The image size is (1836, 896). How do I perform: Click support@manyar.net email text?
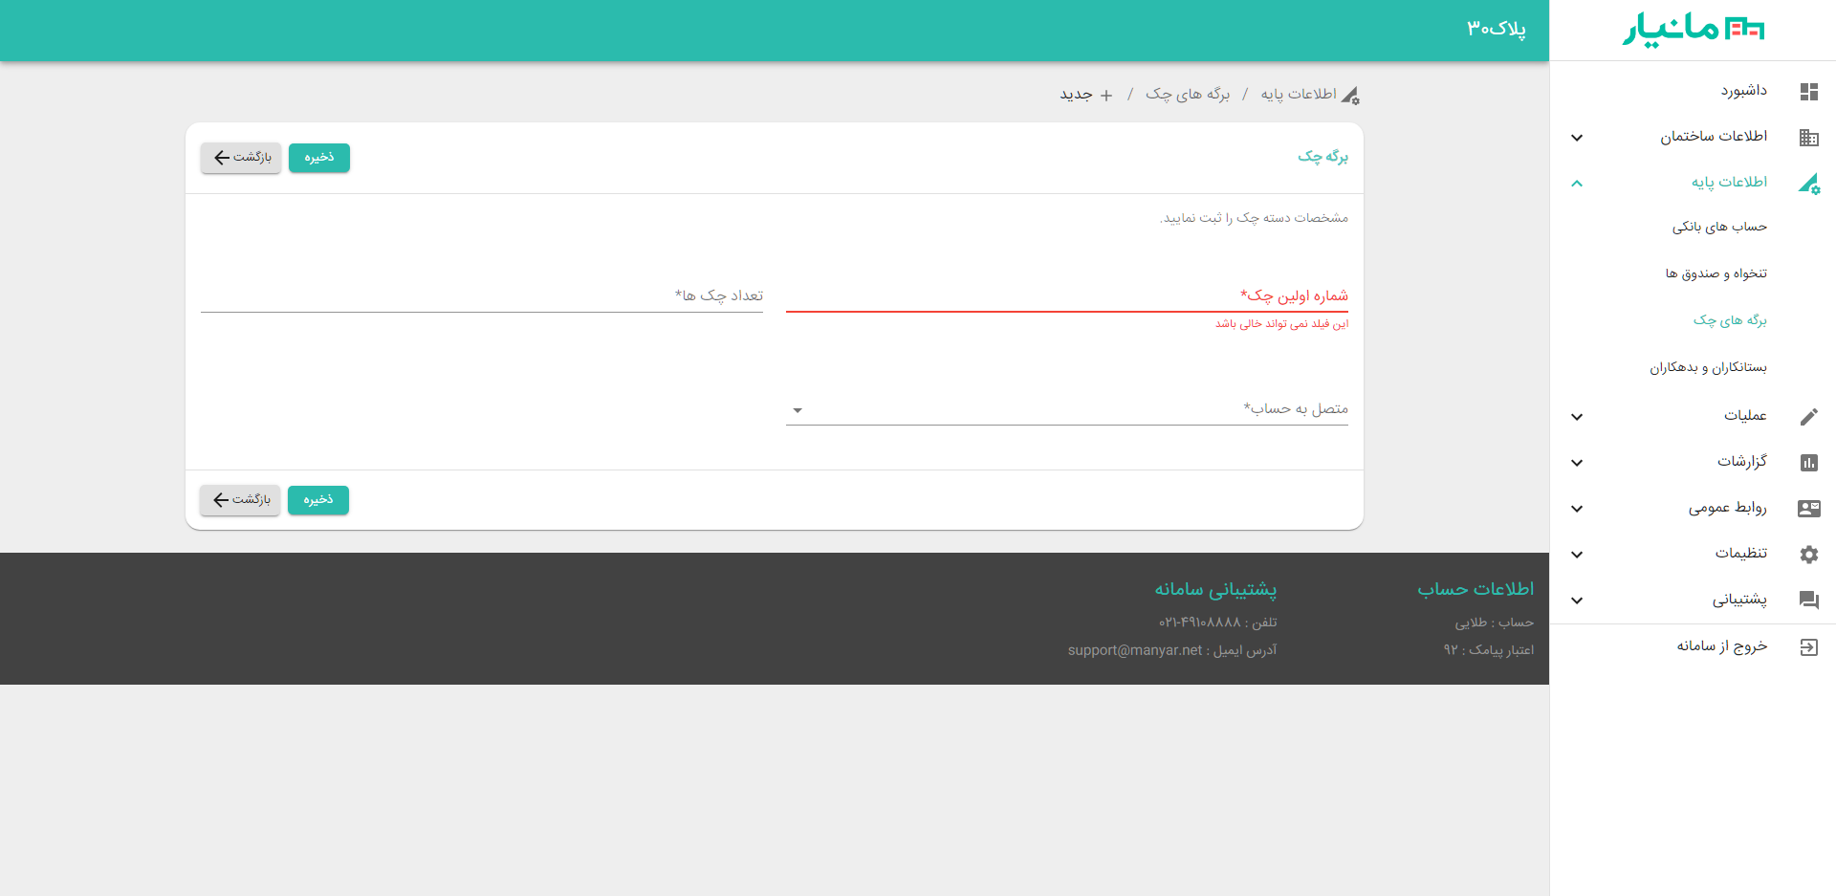click(1135, 650)
